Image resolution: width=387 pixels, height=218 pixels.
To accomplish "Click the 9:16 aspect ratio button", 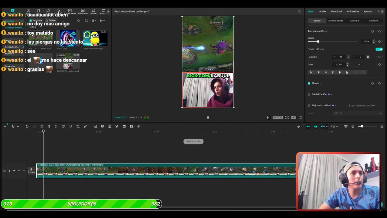I will pos(294,117).
